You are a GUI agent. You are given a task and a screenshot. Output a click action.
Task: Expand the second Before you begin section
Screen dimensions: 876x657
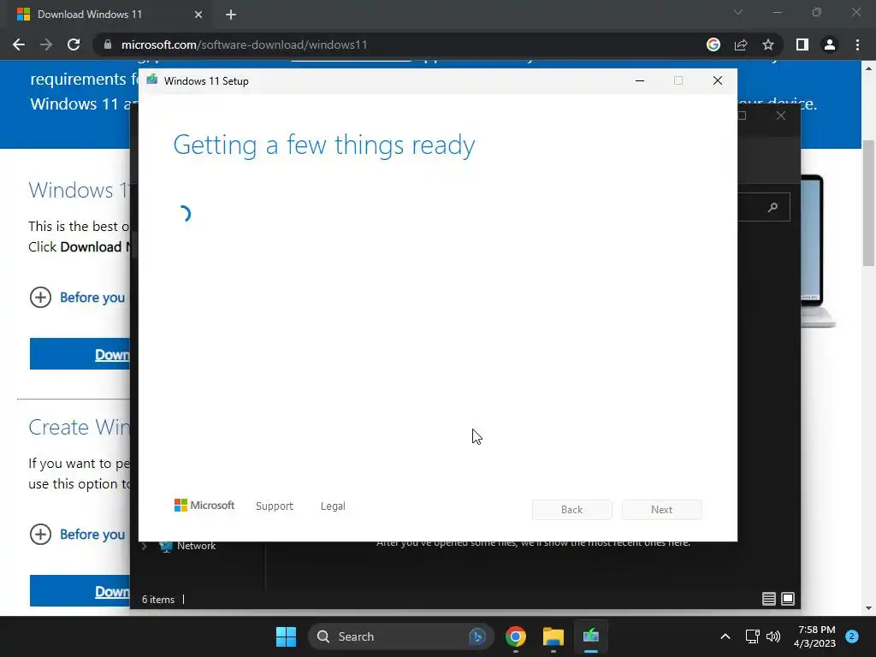[x=40, y=534]
